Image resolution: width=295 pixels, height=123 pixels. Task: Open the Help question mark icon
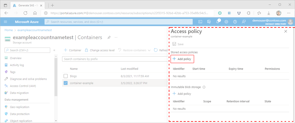click(235, 22)
